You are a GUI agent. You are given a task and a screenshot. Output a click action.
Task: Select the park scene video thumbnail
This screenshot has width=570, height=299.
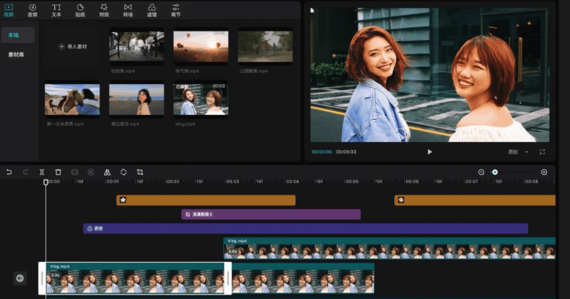pyautogui.click(x=265, y=46)
